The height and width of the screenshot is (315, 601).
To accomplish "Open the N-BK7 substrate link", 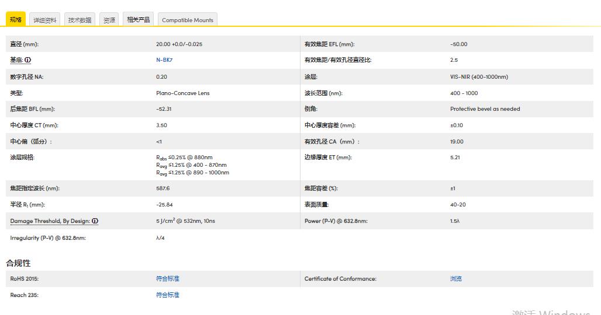I will 164,60.
